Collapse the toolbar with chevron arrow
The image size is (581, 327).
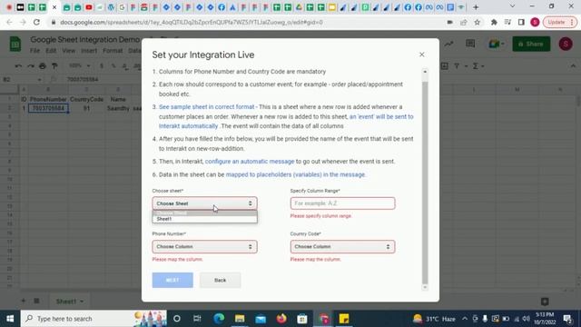pyautogui.click(x=573, y=66)
